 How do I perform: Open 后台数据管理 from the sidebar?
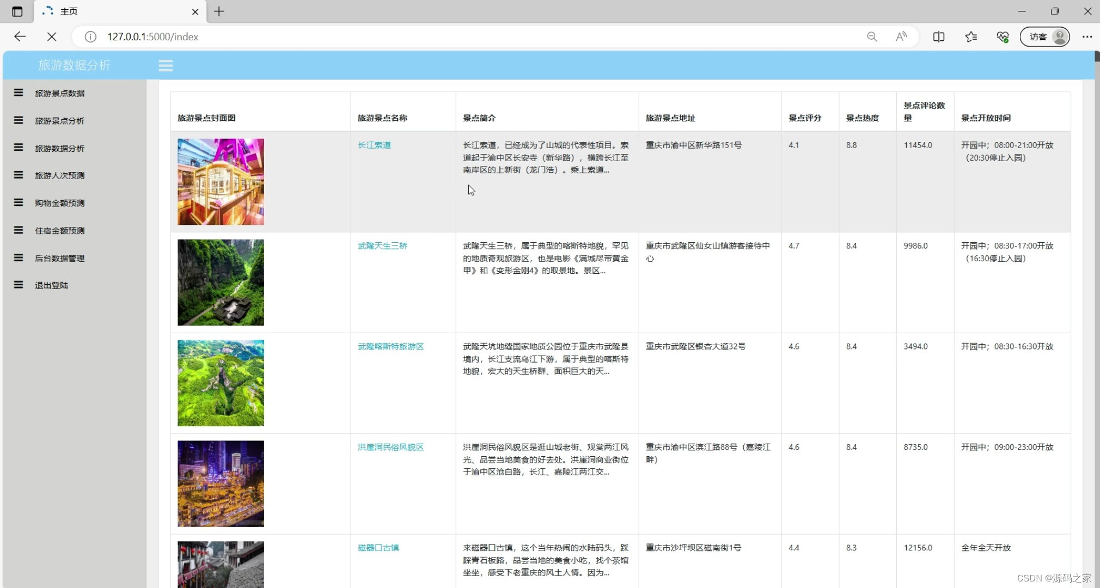tap(59, 258)
